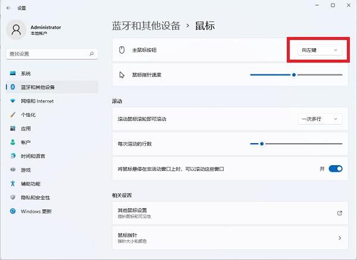Click the Administrator profile avatar
The height and width of the screenshot is (260, 357).
coord(16,30)
